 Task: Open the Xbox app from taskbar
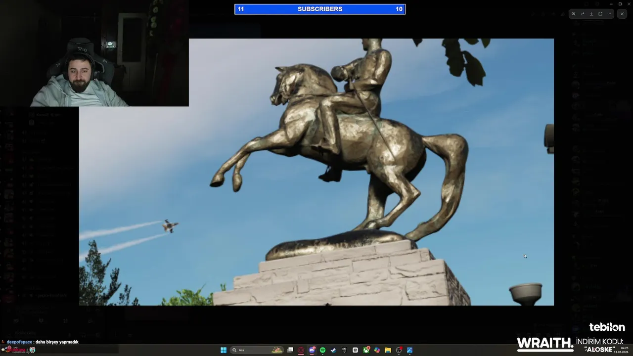[x=366, y=350]
